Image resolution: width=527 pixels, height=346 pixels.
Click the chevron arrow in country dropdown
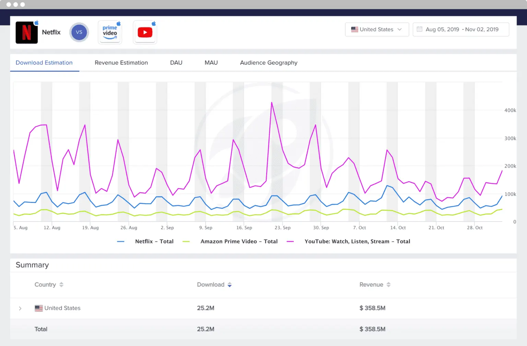399,29
